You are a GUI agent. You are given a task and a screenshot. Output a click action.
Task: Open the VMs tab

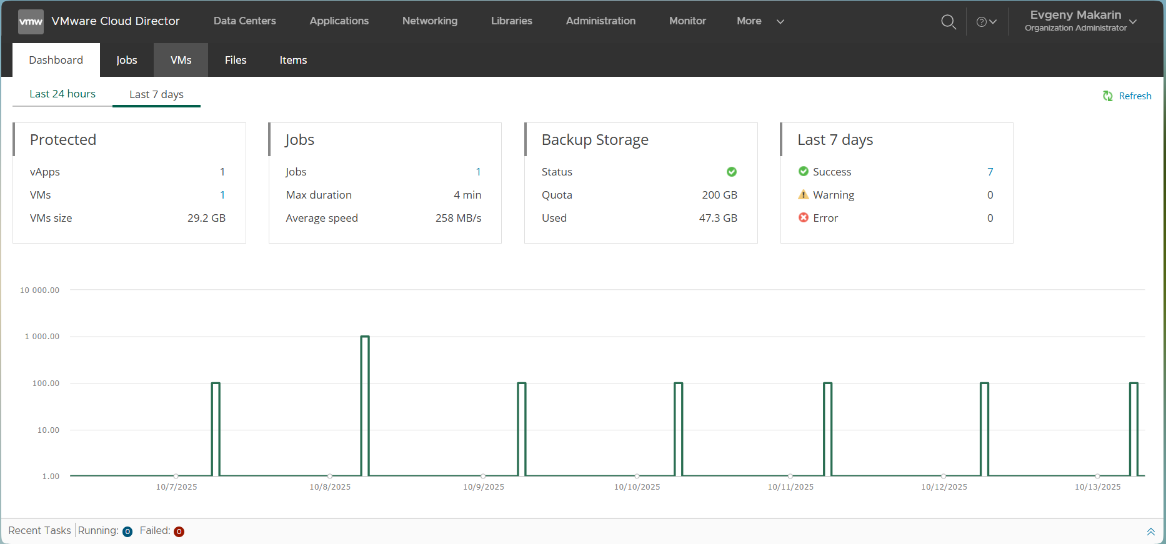[x=181, y=60]
